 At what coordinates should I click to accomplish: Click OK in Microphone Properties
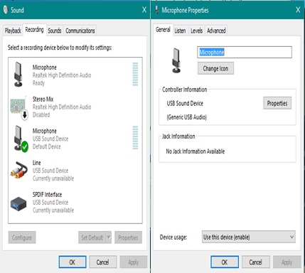pos(225,262)
